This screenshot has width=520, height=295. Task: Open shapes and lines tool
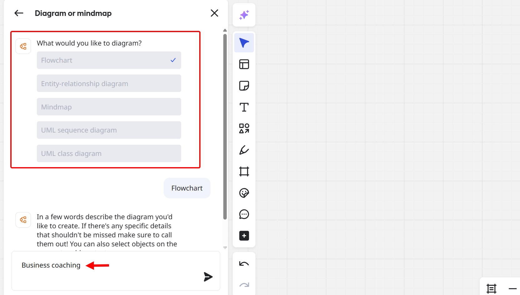[244, 128]
